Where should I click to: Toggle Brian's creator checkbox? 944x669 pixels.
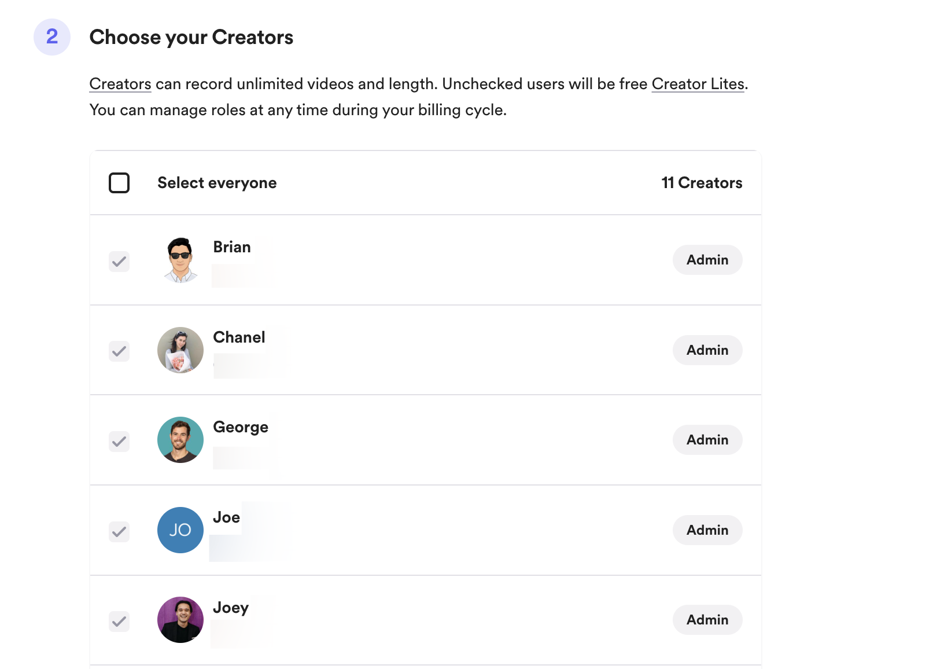pyautogui.click(x=119, y=262)
